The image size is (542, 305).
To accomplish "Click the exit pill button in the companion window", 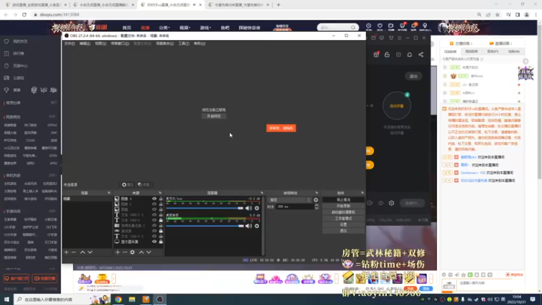I will tap(413, 76).
